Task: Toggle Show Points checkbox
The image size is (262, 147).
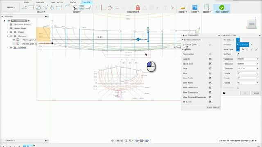Action: coord(210,83)
